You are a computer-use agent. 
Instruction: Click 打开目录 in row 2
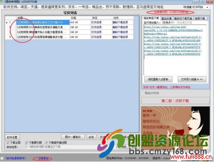tap(96, 28)
